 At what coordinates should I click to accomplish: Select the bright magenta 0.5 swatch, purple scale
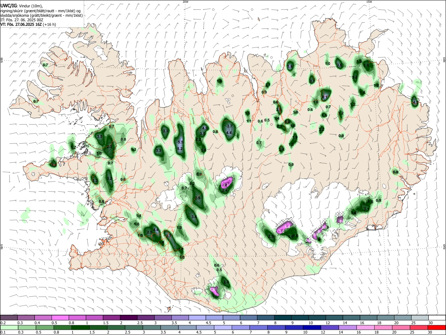[60, 318]
